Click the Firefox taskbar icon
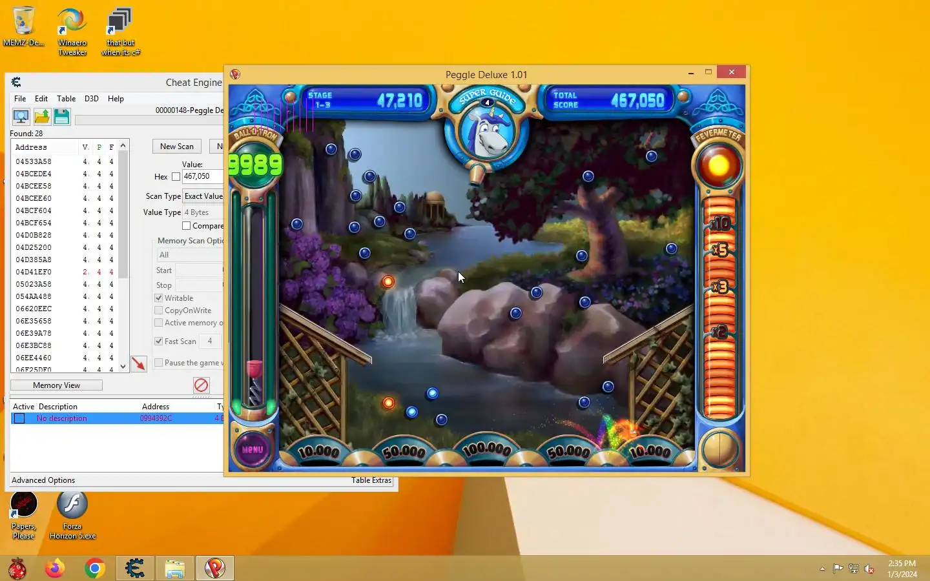Screen dimensions: 930x581 pos(55,568)
